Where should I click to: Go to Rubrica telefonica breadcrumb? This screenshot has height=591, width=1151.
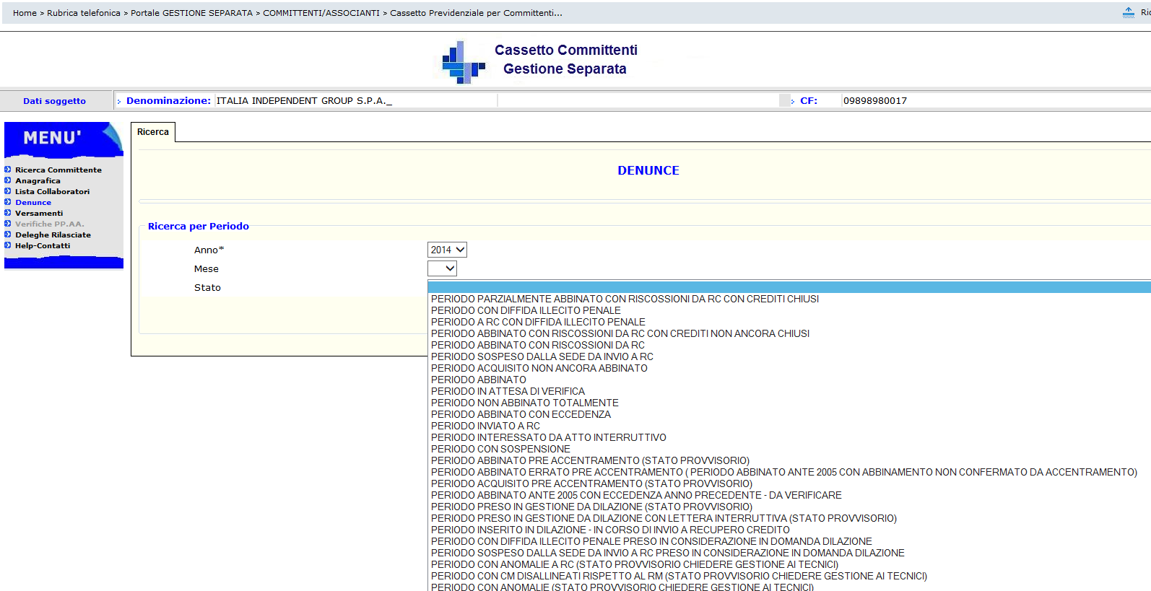pos(84,13)
